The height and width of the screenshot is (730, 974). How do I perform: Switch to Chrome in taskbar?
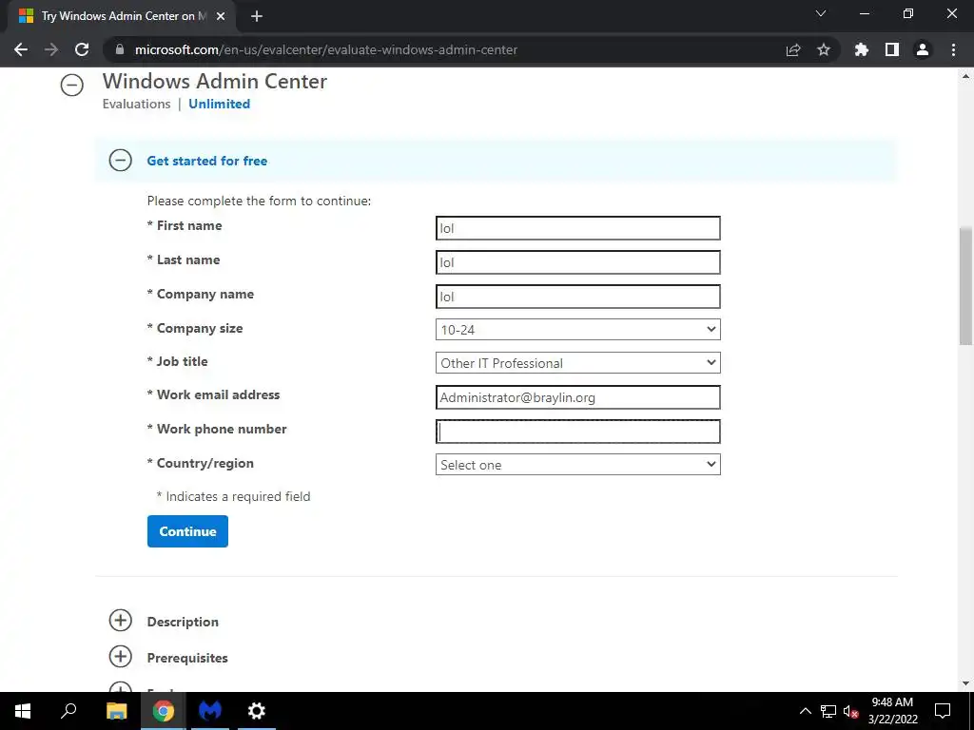point(164,711)
